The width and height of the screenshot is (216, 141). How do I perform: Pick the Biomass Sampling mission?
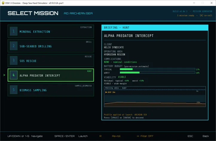51,90
